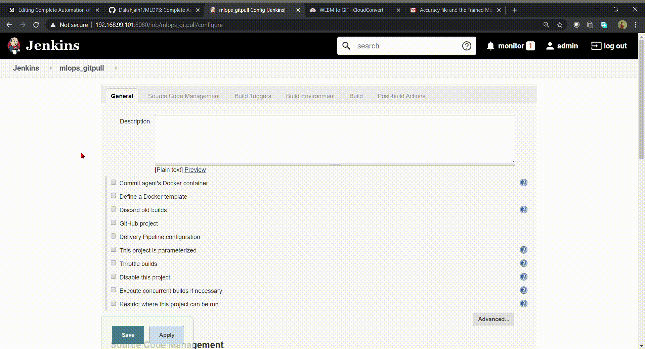Open the admin user profile

pyautogui.click(x=562, y=46)
